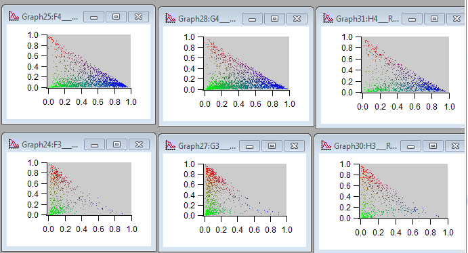Click the scatter plot area in Graph28:G4

247,63
